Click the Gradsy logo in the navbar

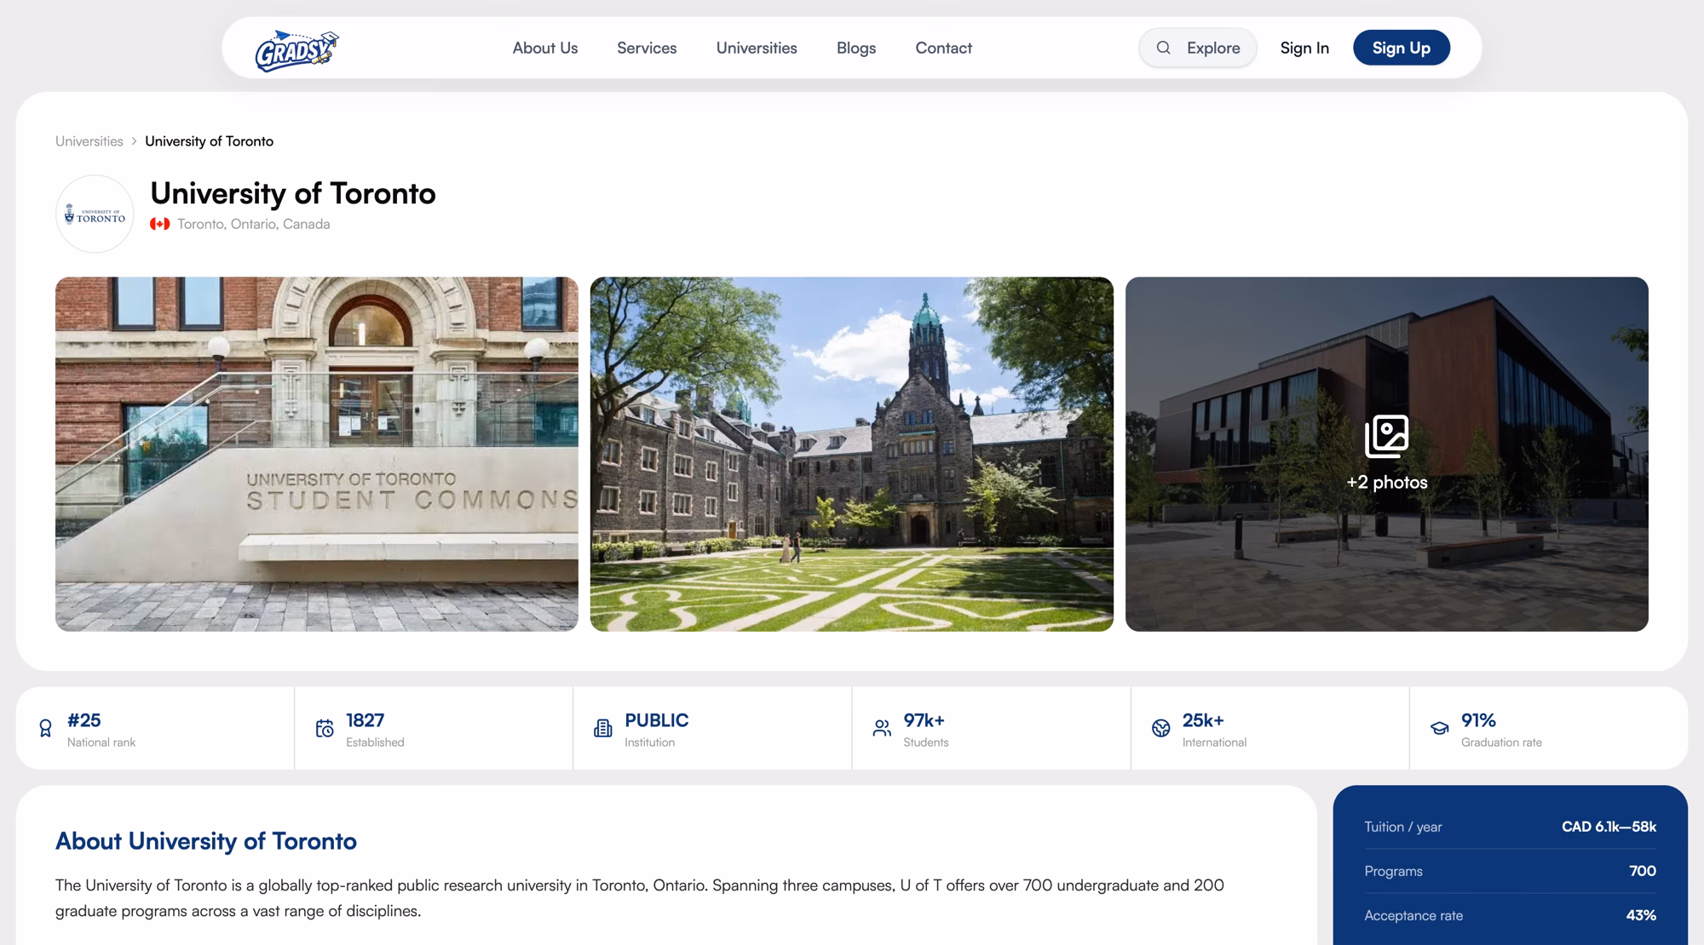[296, 51]
